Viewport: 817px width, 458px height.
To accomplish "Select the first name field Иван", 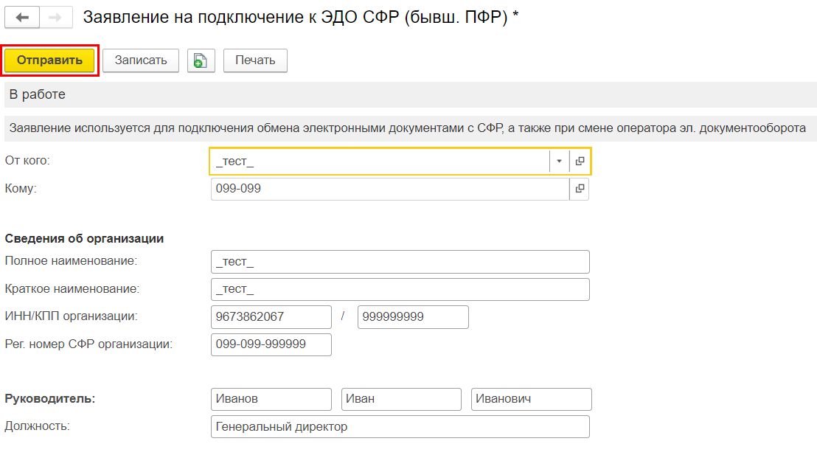I will coord(401,399).
